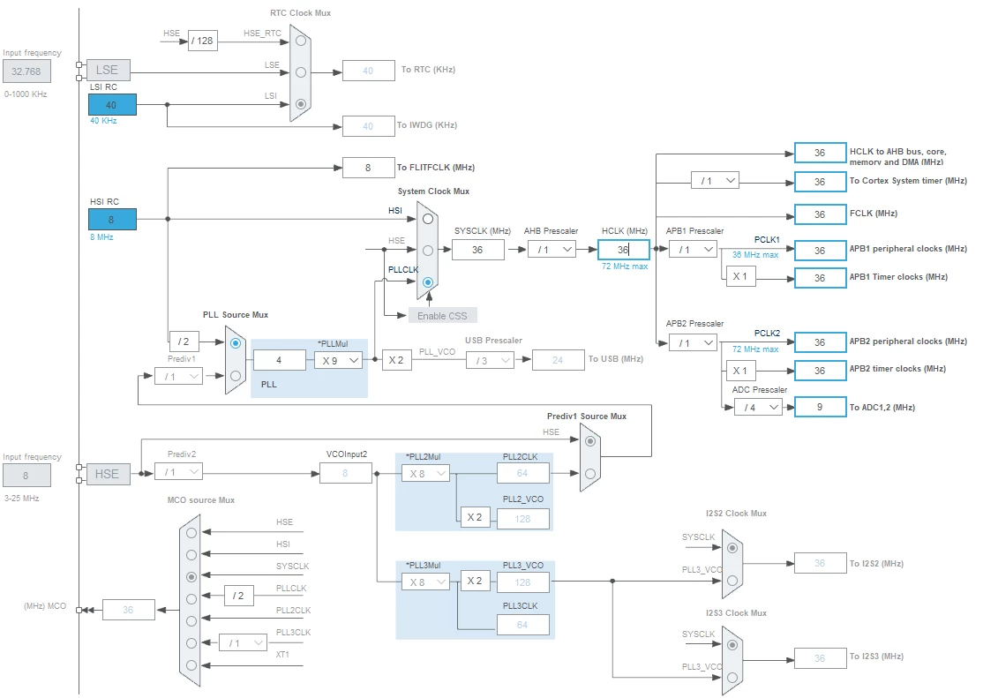The width and height of the screenshot is (983, 698).
Task: Click the Enable CSS button
Action: pyautogui.click(x=443, y=315)
